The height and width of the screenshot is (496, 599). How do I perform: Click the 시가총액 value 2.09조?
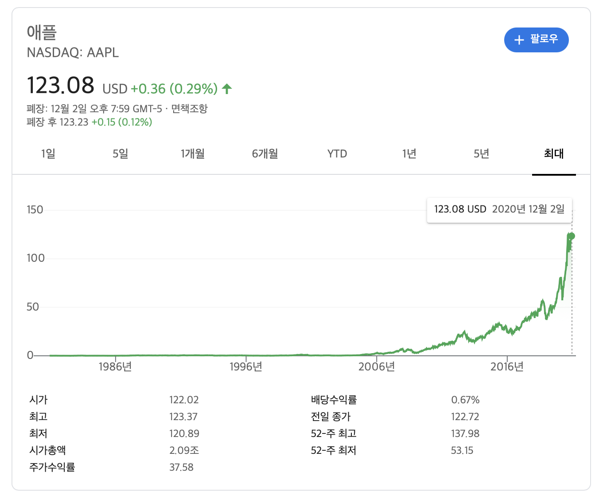point(184,450)
